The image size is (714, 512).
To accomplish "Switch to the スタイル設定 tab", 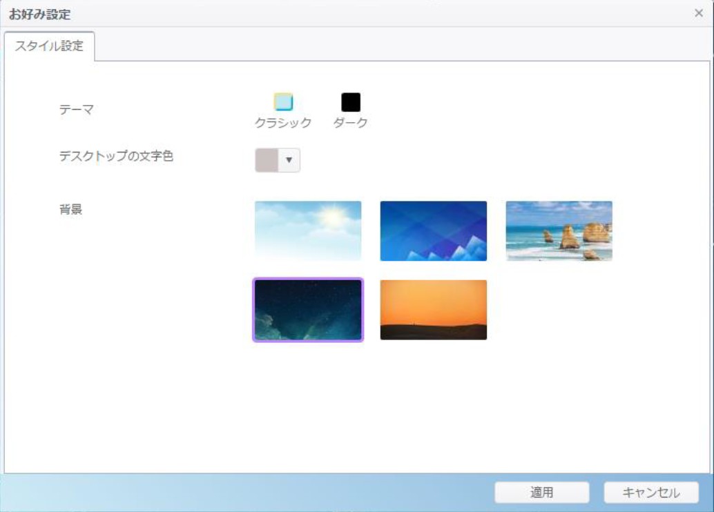I will [49, 46].
